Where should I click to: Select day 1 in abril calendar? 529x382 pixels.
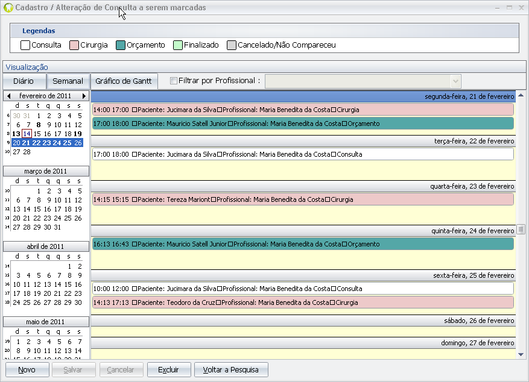pos(69,266)
